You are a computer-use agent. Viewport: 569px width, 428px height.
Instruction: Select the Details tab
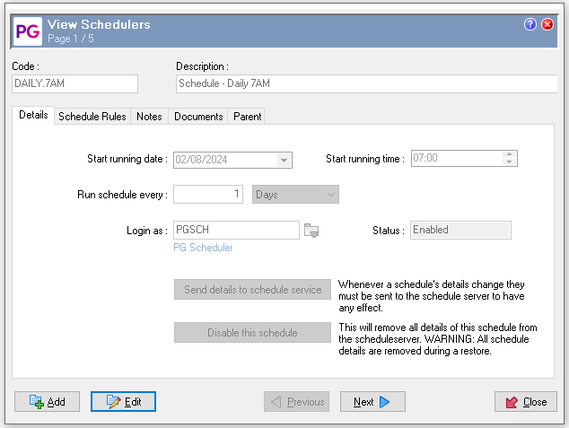[x=33, y=116]
